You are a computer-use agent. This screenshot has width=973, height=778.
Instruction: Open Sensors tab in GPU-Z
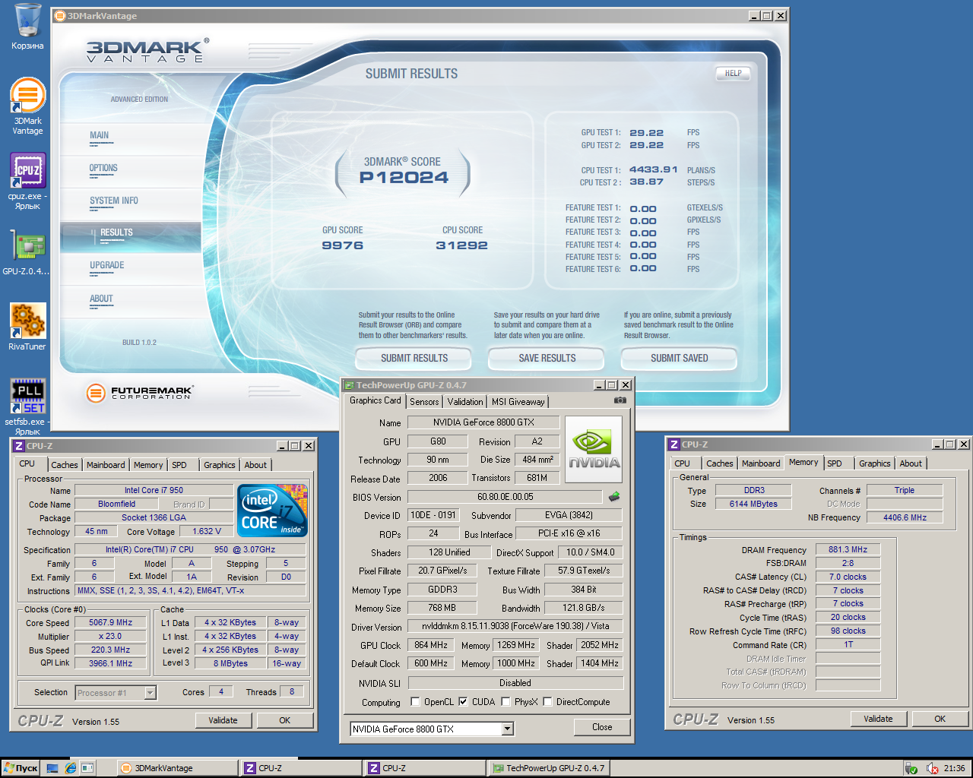424,402
